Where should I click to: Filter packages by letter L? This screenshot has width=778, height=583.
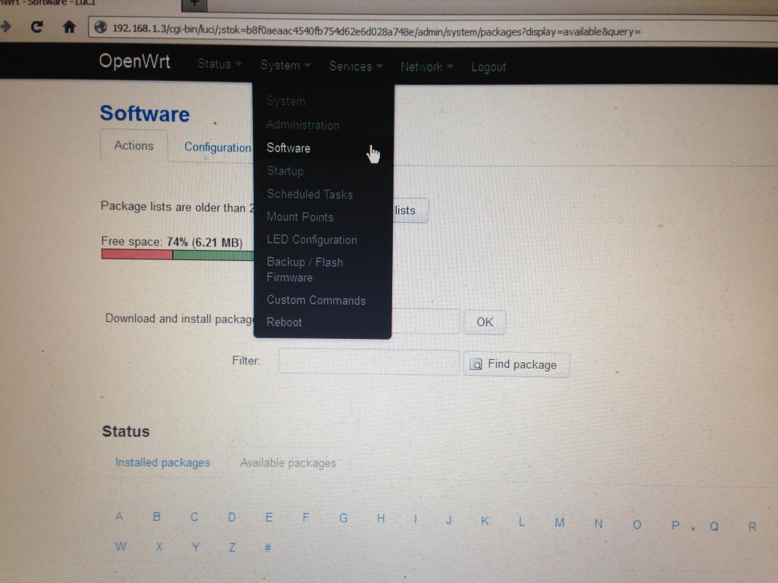pos(521,522)
